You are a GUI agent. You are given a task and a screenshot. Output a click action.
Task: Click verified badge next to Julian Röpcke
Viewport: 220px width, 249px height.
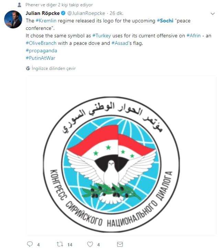coord(63,13)
